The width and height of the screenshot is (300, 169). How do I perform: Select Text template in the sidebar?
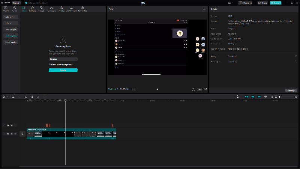(11, 30)
